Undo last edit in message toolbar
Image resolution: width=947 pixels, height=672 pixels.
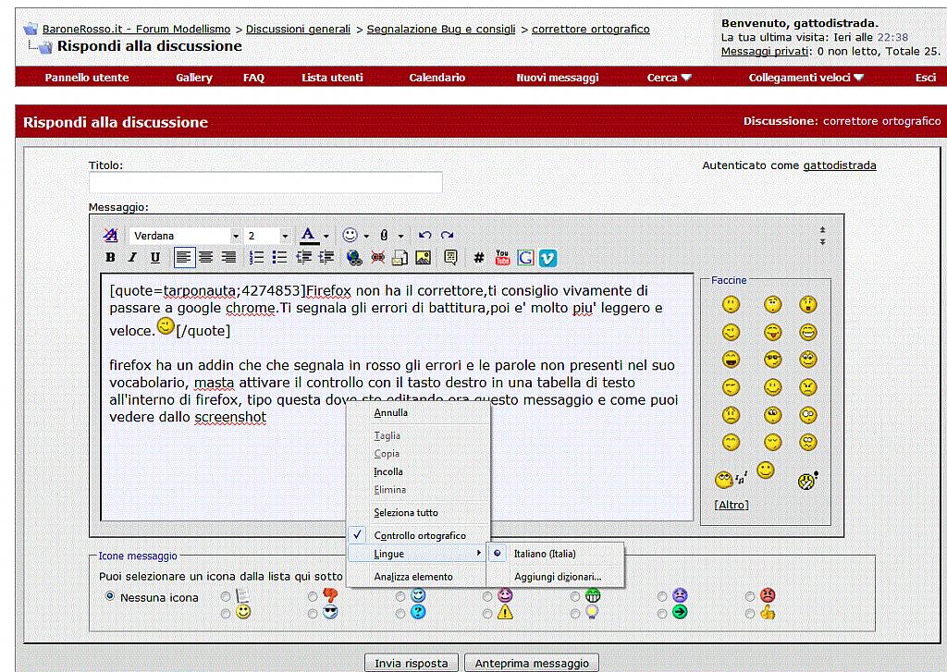[425, 236]
